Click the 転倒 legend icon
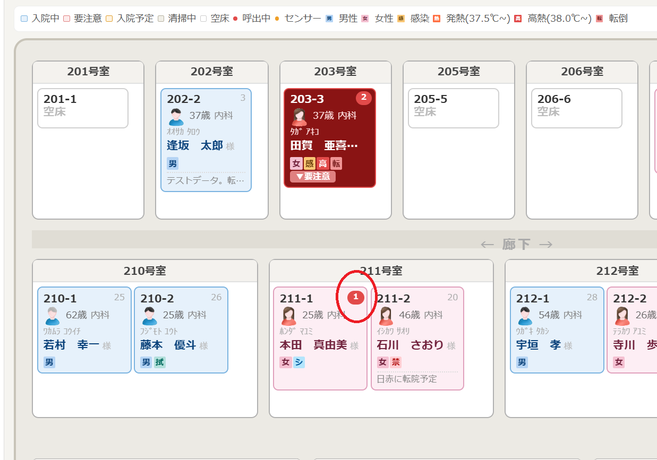Screen dimensions: 657x460 600,19
